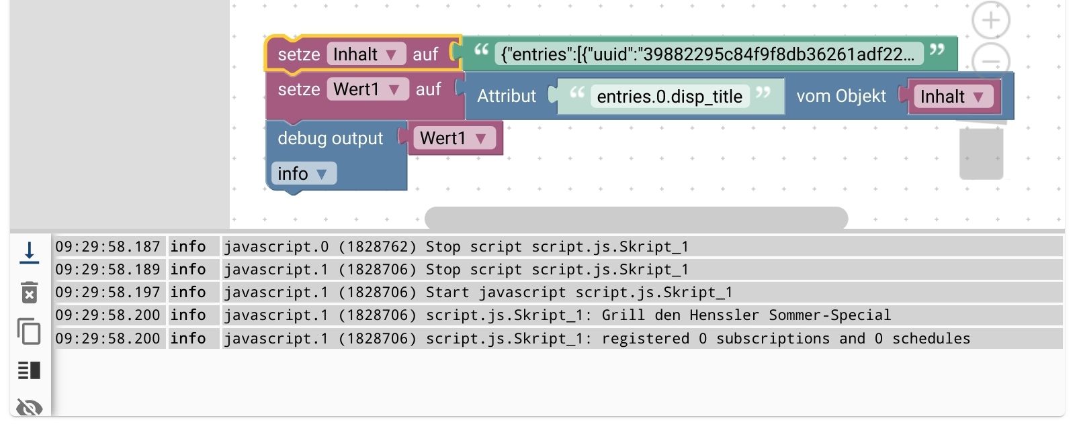Open the info log level dropdown
The width and height of the screenshot is (1075, 426).
click(322, 174)
